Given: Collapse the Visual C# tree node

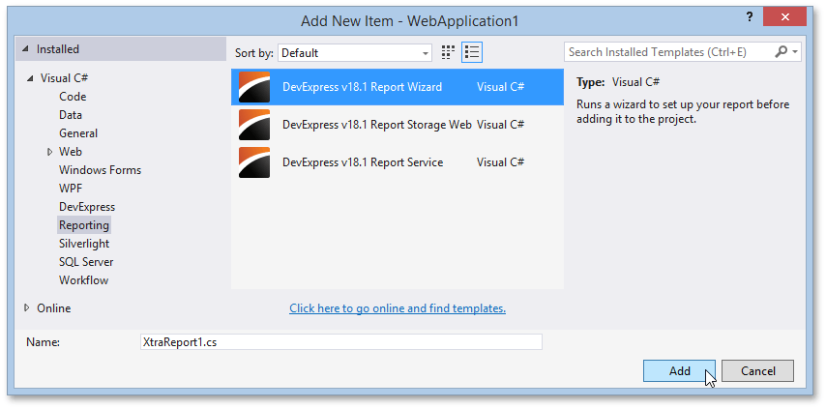Looking at the screenshot, I should click(x=31, y=78).
